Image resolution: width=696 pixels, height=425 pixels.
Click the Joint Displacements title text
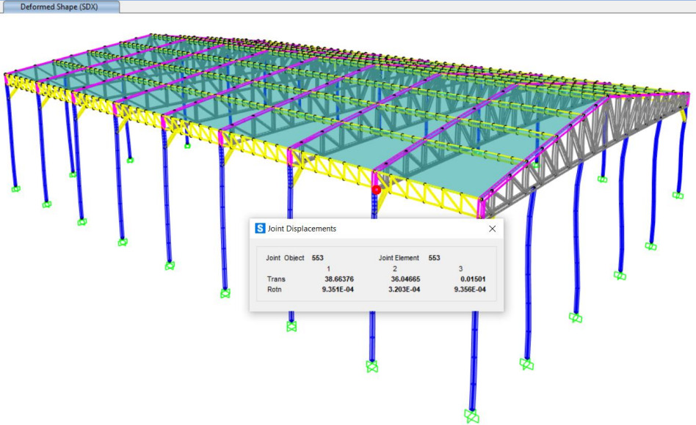pyautogui.click(x=302, y=229)
